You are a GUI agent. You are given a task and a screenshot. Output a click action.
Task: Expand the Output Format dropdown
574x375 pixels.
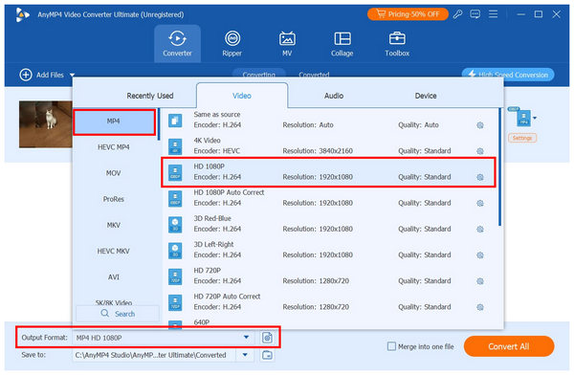click(x=246, y=338)
